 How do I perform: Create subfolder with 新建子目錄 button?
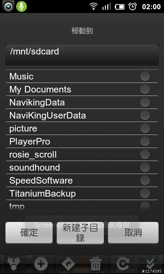click(80, 233)
